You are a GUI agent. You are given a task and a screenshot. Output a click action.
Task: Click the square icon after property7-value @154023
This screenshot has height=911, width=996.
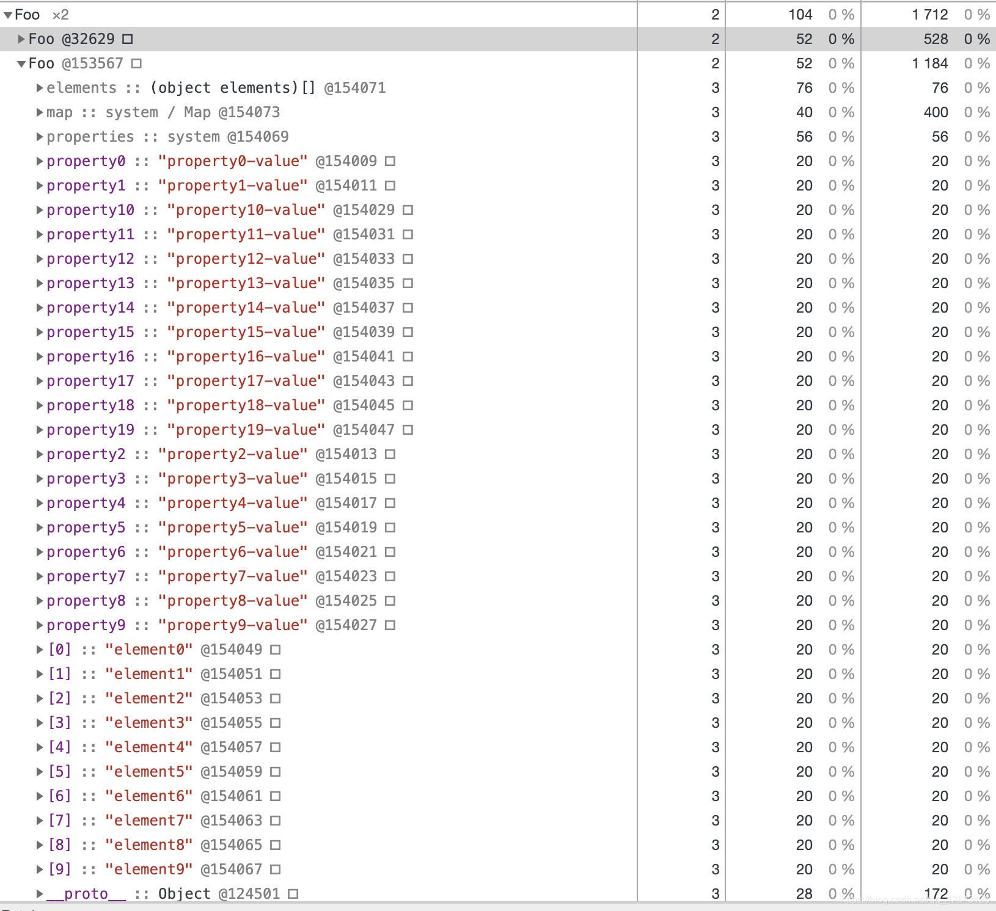tap(390, 576)
